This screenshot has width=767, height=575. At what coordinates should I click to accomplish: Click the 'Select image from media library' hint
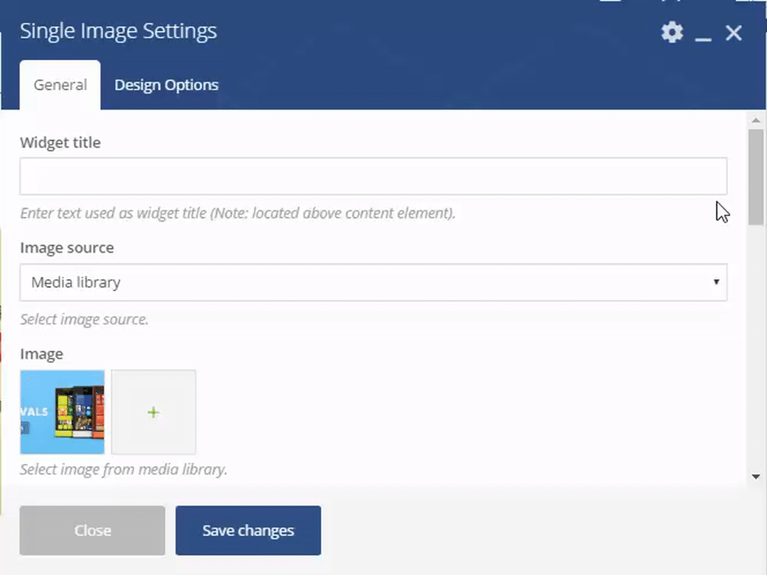[x=123, y=470]
